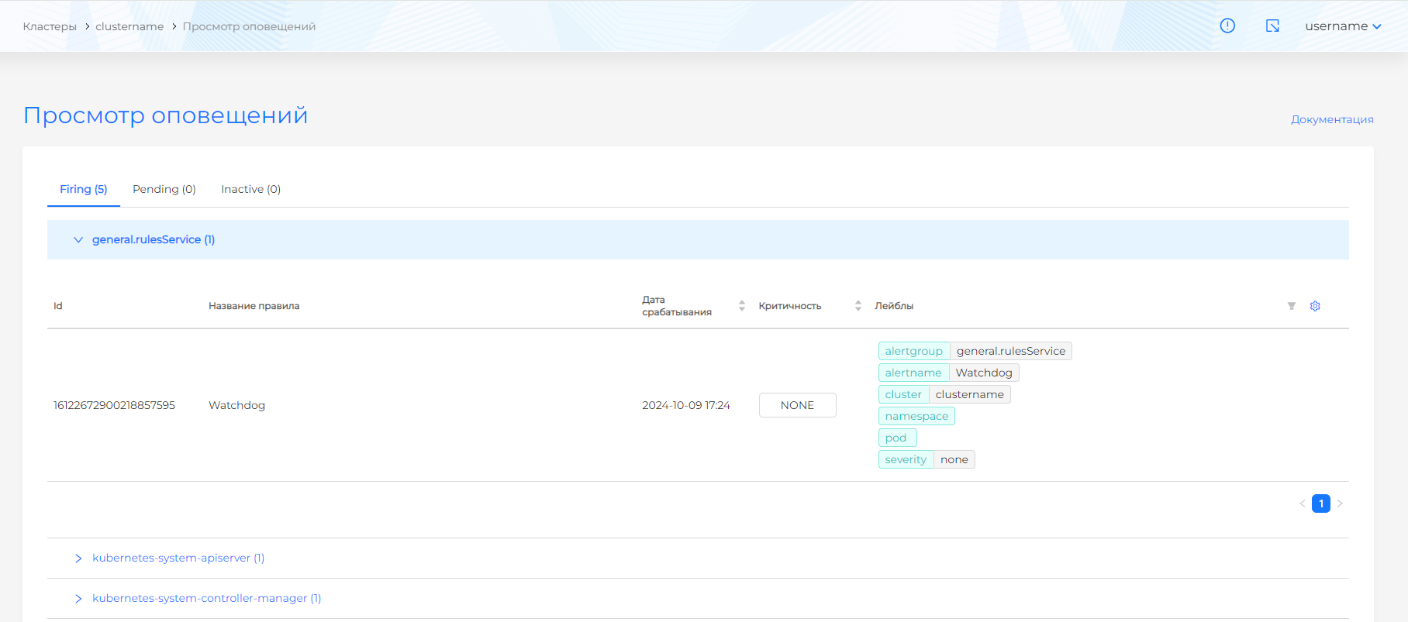Click page 1 pagination button
The width and height of the screenshot is (1408, 622).
[1321, 503]
